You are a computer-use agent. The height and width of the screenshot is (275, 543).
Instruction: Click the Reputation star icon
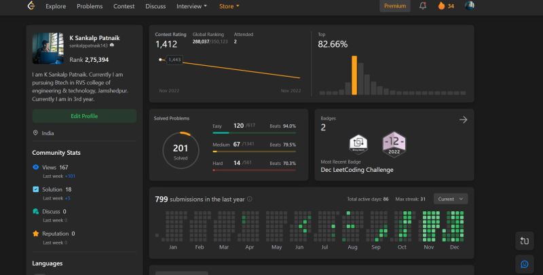[x=36, y=234]
